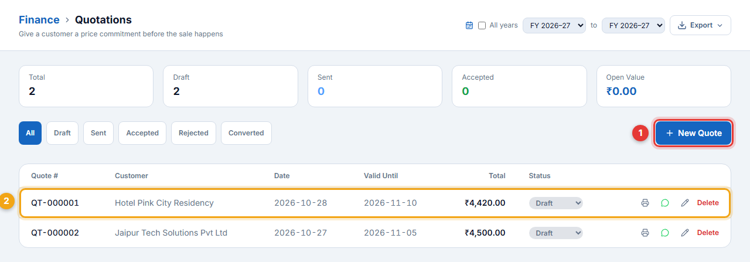Click valid until 2026-11-05

390,233
